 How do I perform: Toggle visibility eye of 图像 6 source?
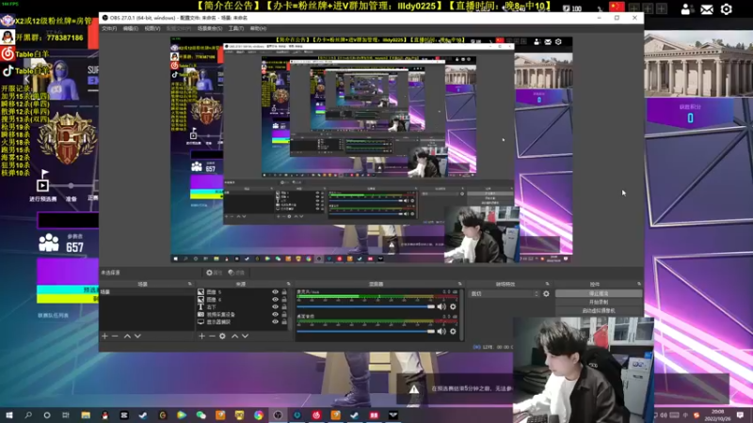pyautogui.click(x=275, y=300)
